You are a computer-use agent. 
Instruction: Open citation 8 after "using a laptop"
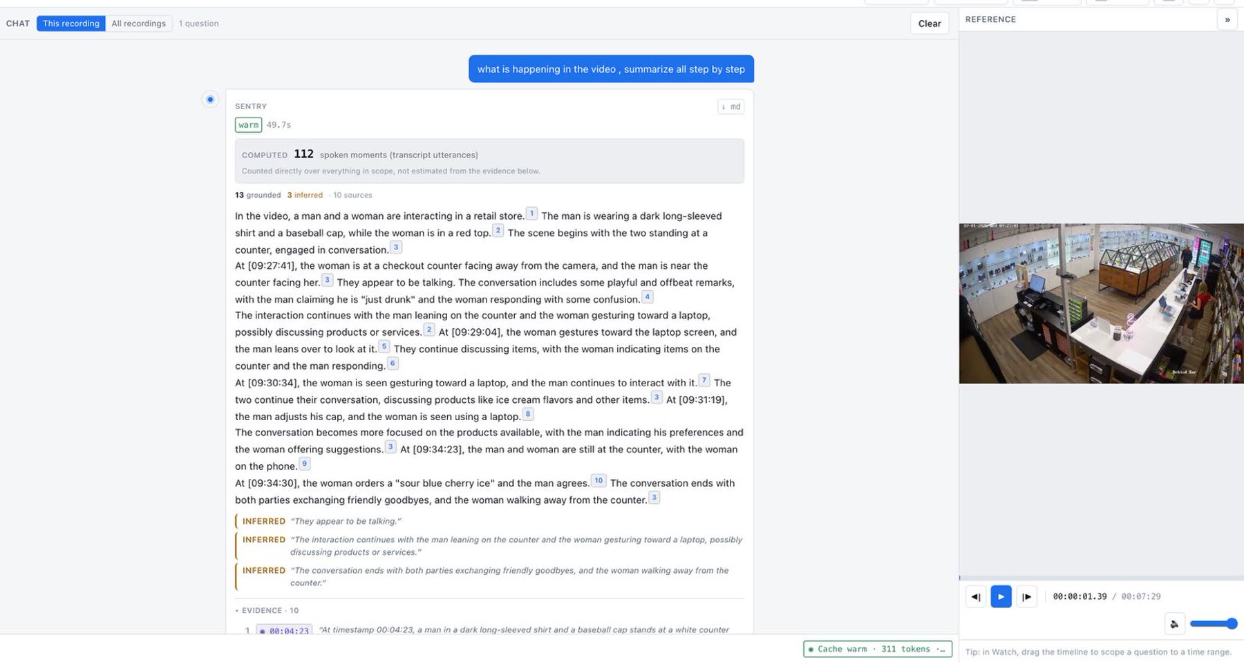[528, 414]
